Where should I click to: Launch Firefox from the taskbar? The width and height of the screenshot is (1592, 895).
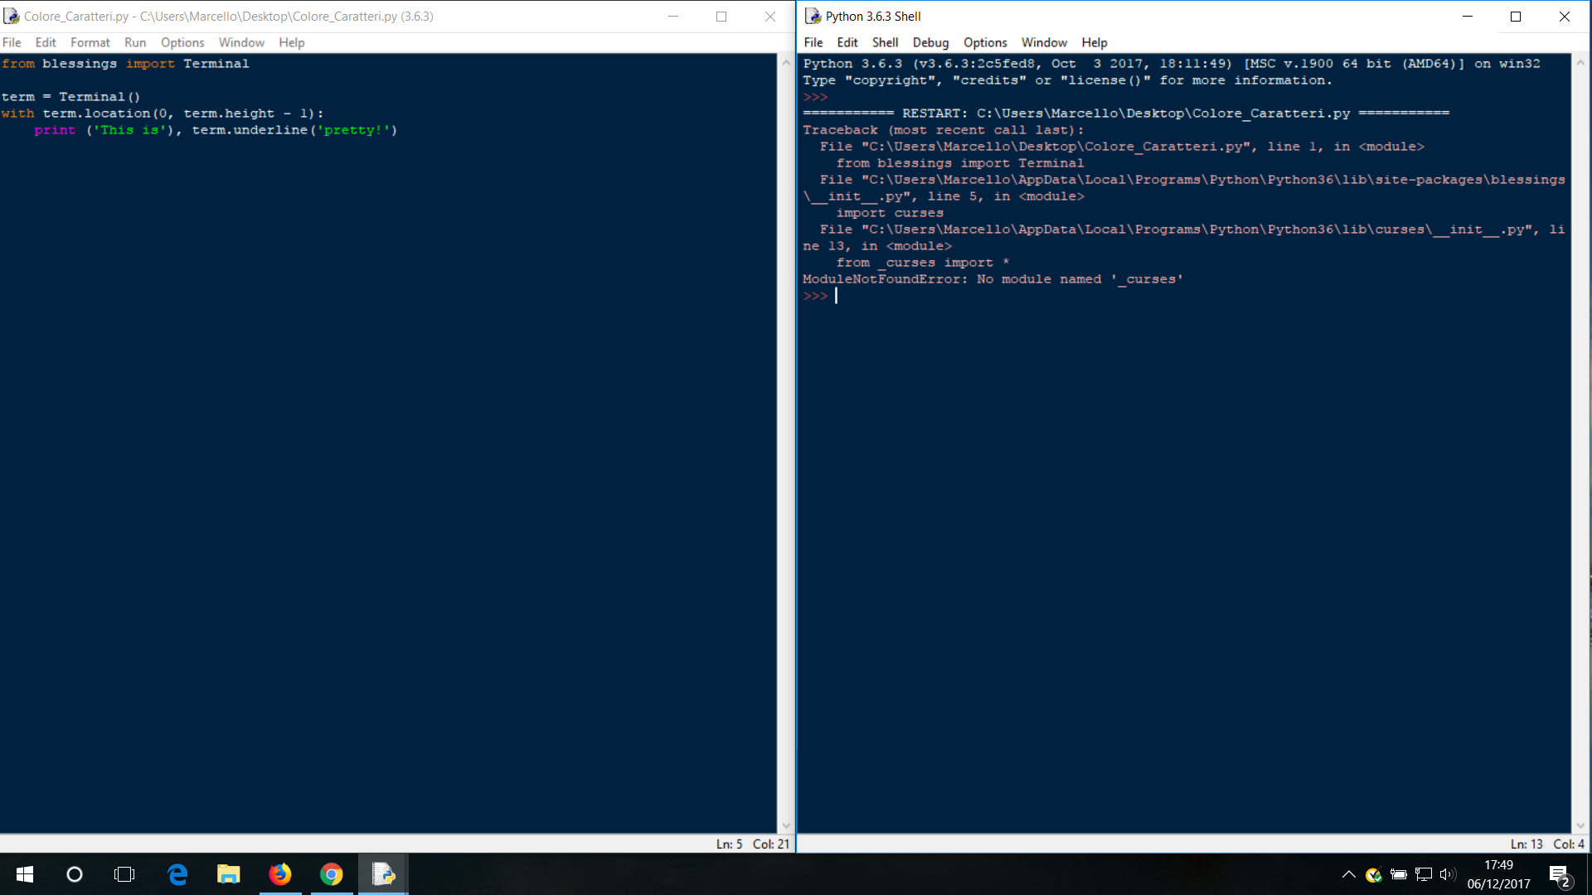(280, 874)
